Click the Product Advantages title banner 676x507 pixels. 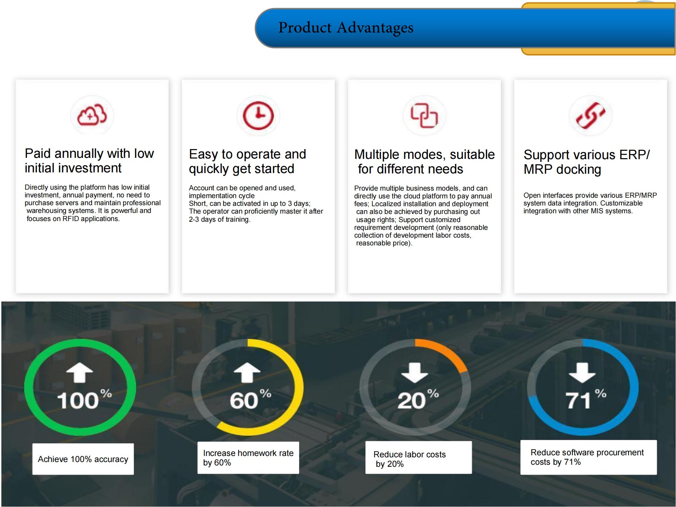point(465,28)
